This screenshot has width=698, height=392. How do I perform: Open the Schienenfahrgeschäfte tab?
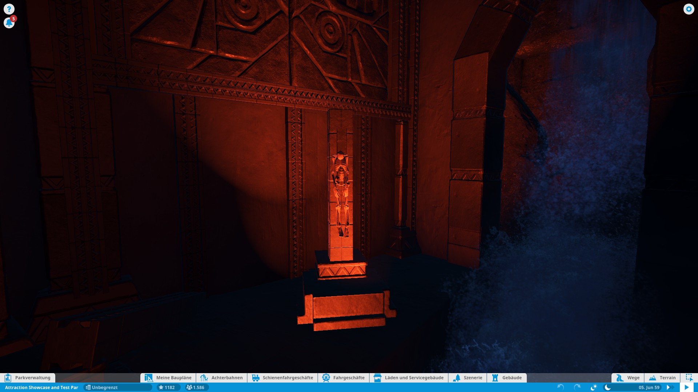(282, 378)
